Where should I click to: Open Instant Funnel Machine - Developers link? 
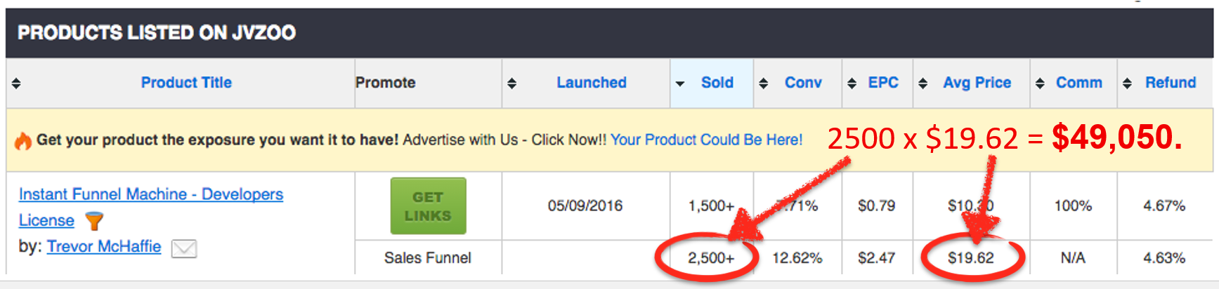point(151,194)
